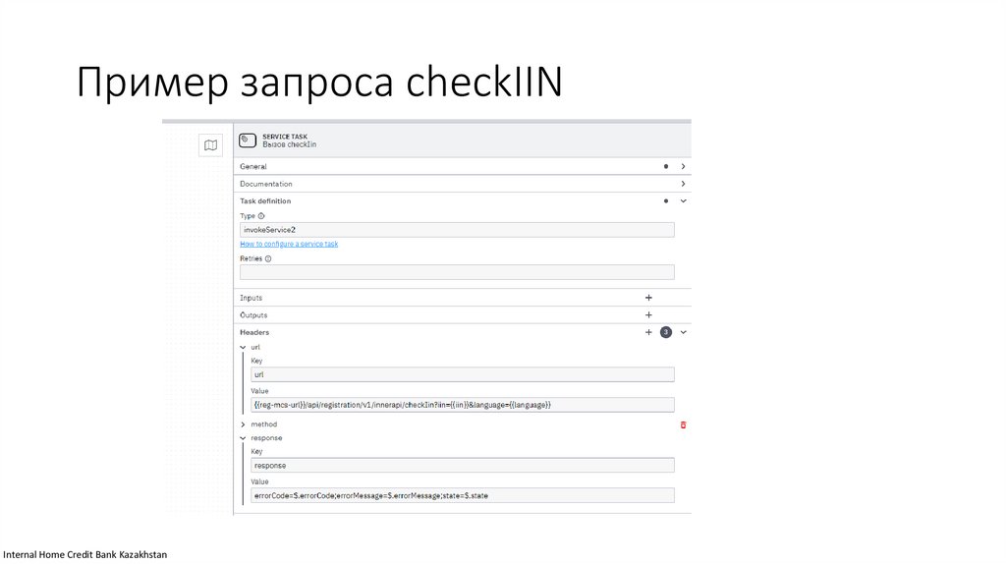Screen dimensions: 1006x564
Task: Add a new input with the plus icon
Action: point(648,298)
